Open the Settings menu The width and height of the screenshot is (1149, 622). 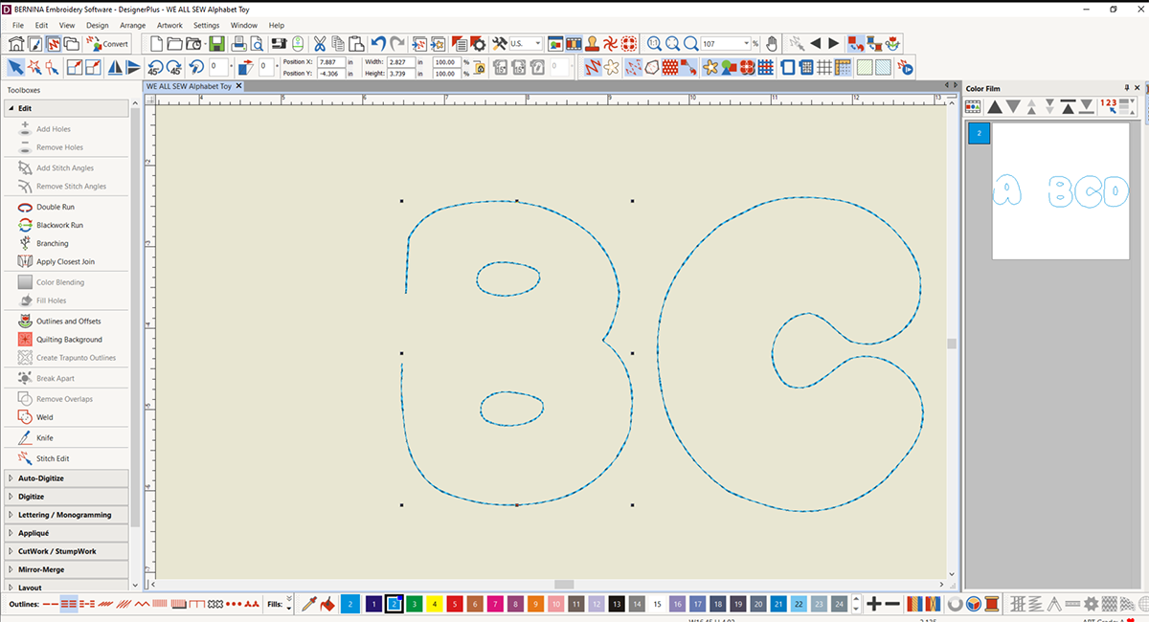(206, 25)
